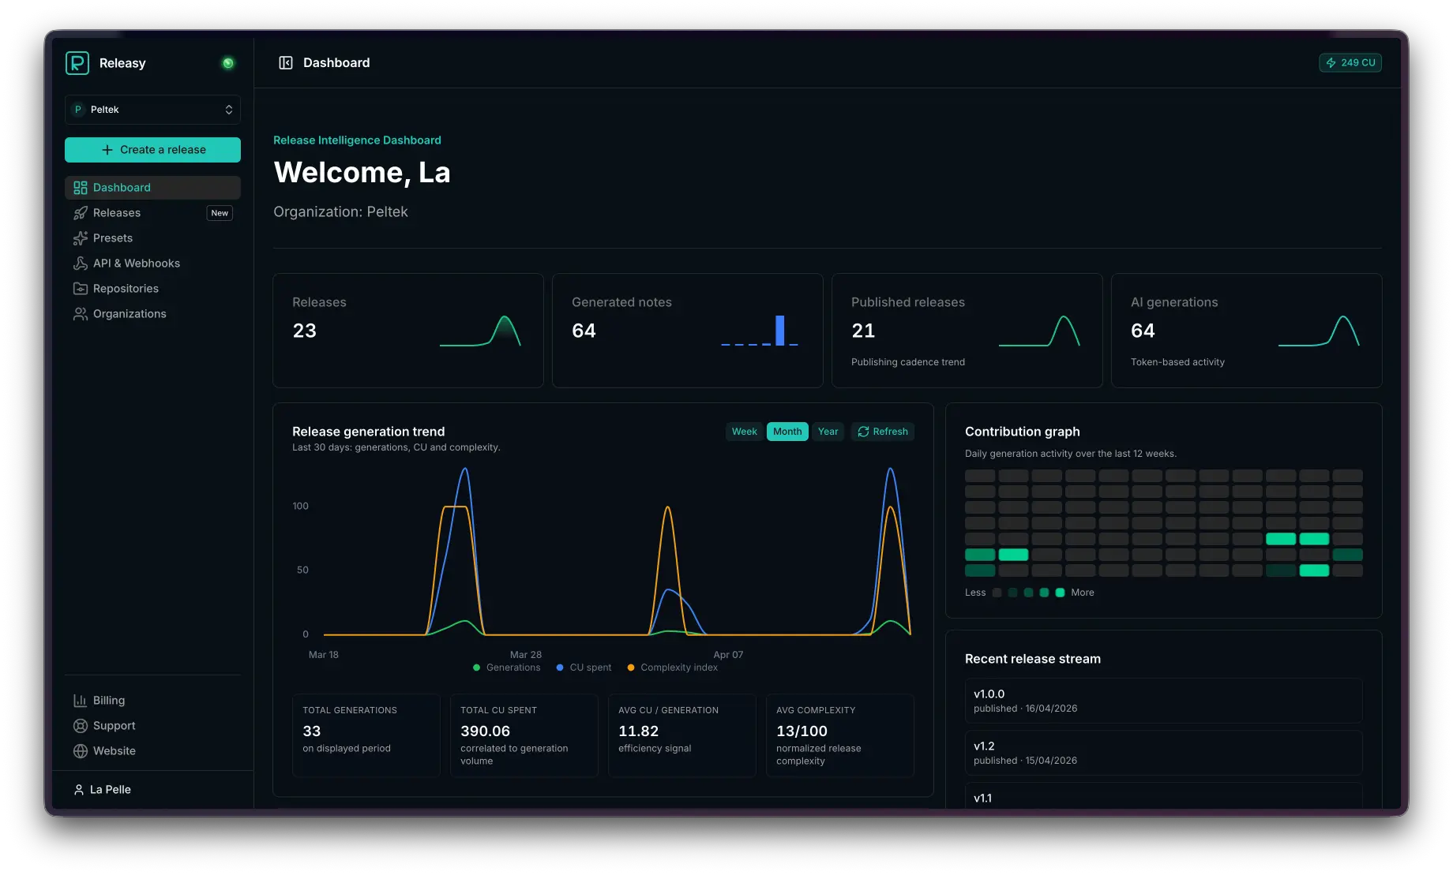Click the folder icon beside Repositories
The width and height of the screenshot is (1453, 875).
(81, 289)
